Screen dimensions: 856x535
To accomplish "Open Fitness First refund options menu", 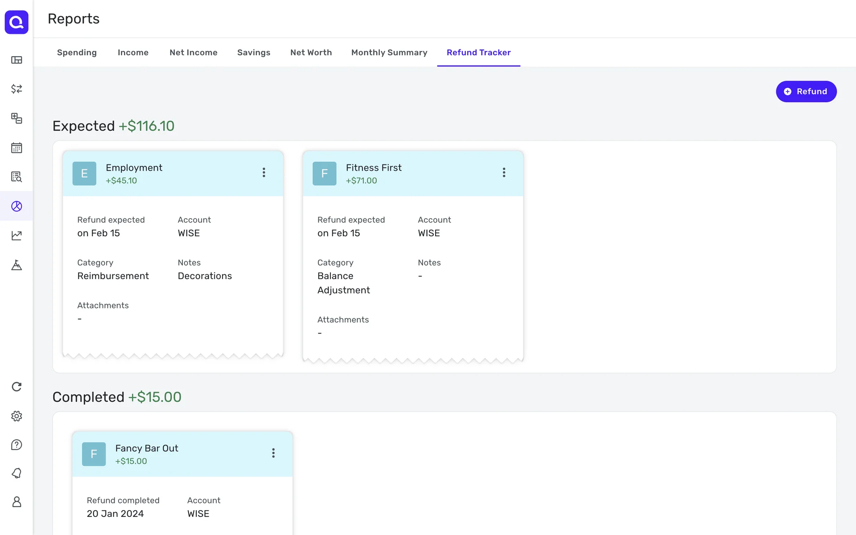I will 504,173.
